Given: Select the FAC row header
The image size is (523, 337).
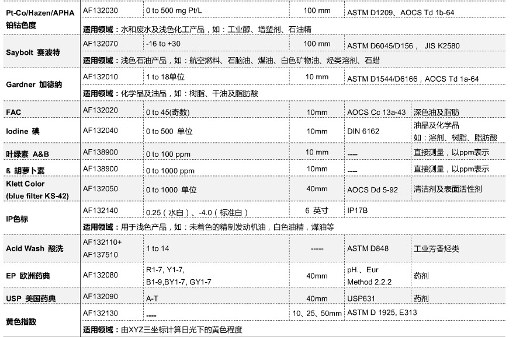Looking at the screenshot, I should pyautogui.click(x=13, y=112).
